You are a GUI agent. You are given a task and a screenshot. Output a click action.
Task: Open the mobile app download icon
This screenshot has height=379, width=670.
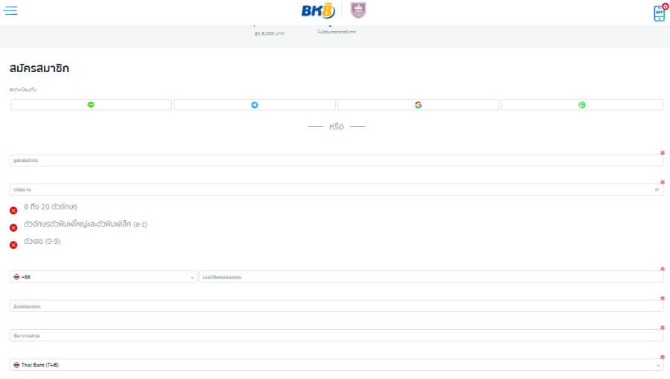(x=659, y=13)
